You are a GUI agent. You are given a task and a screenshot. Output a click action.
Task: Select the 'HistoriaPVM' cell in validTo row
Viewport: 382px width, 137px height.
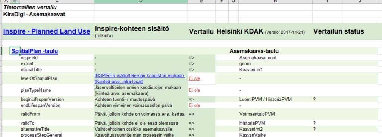click(252, 123)
